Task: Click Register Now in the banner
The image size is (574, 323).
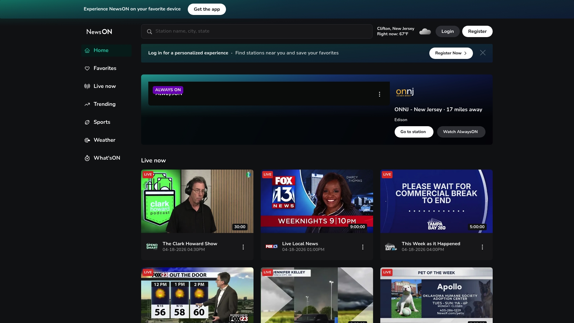Action: click(451, 53)
